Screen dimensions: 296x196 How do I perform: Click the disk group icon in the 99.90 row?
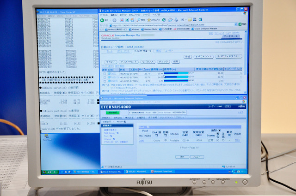[109, 81]
